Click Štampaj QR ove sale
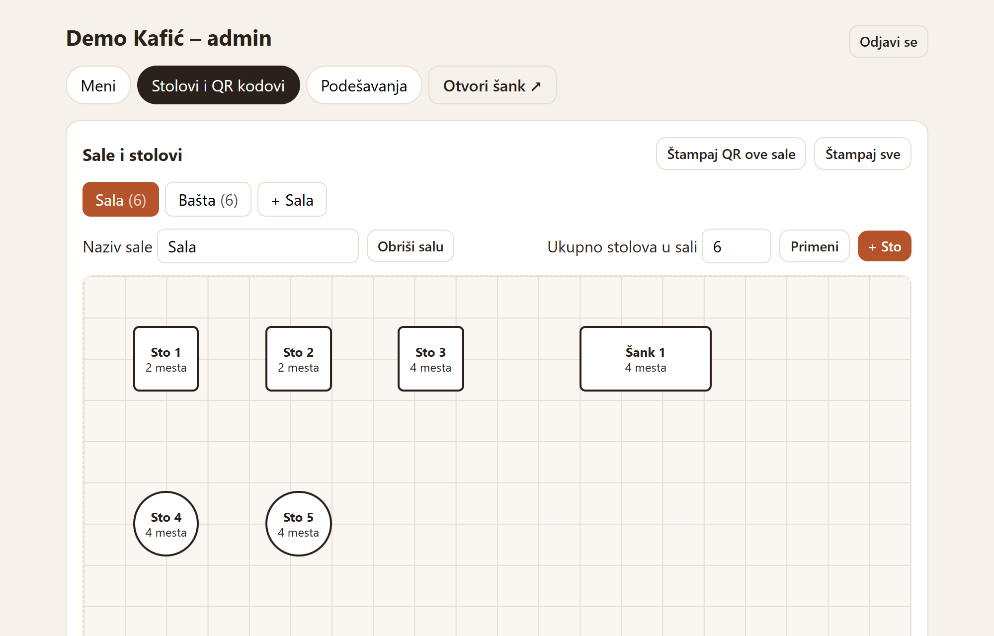 (x=731, y=154)
